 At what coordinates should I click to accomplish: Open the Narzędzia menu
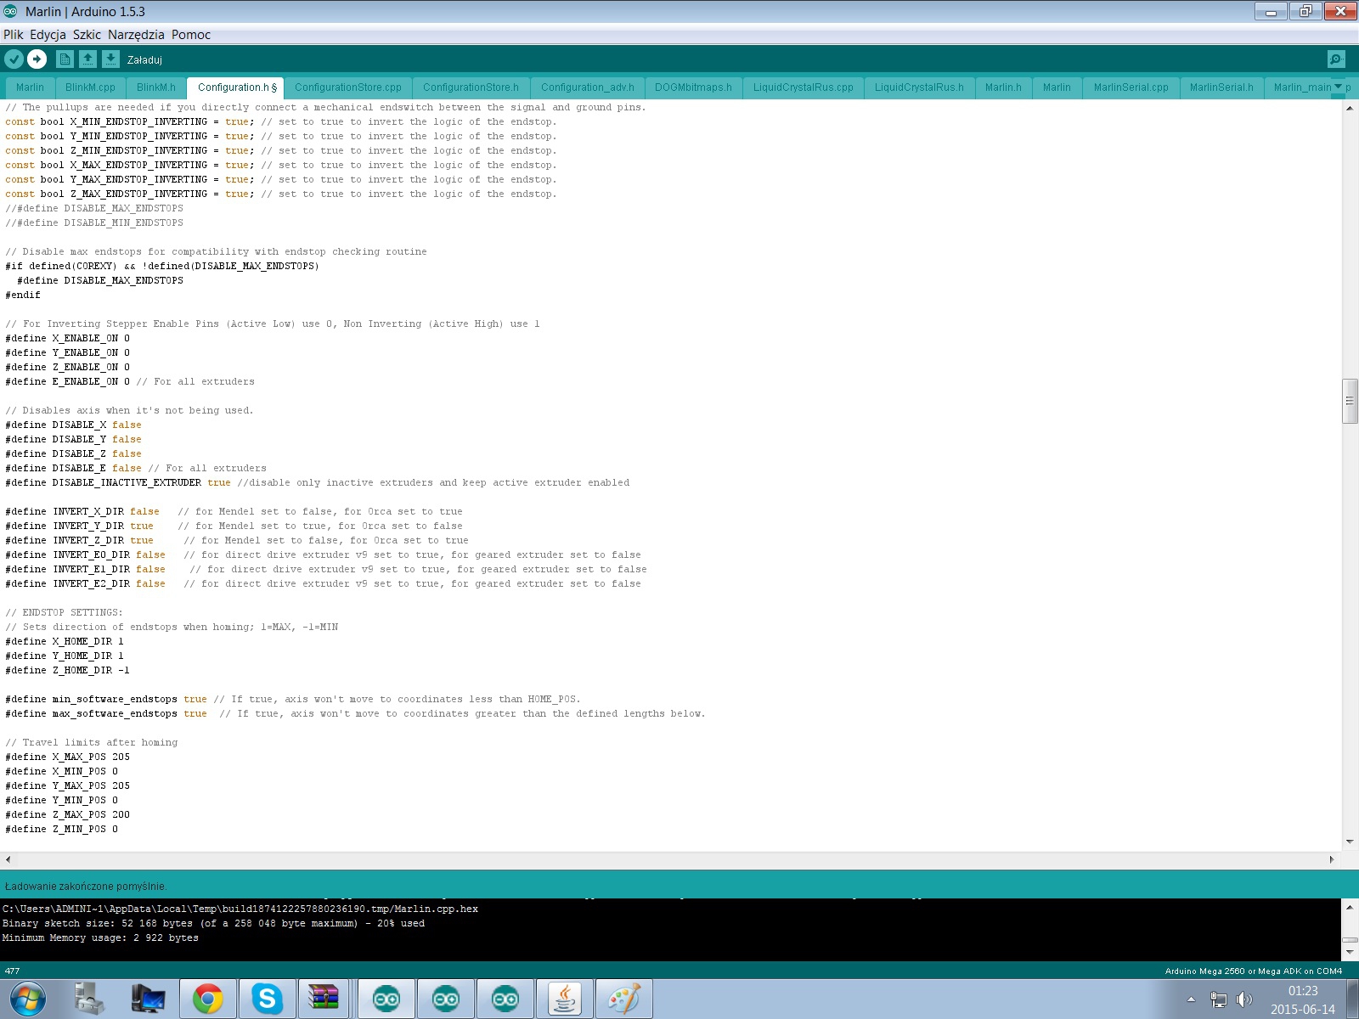pos(136,35)
